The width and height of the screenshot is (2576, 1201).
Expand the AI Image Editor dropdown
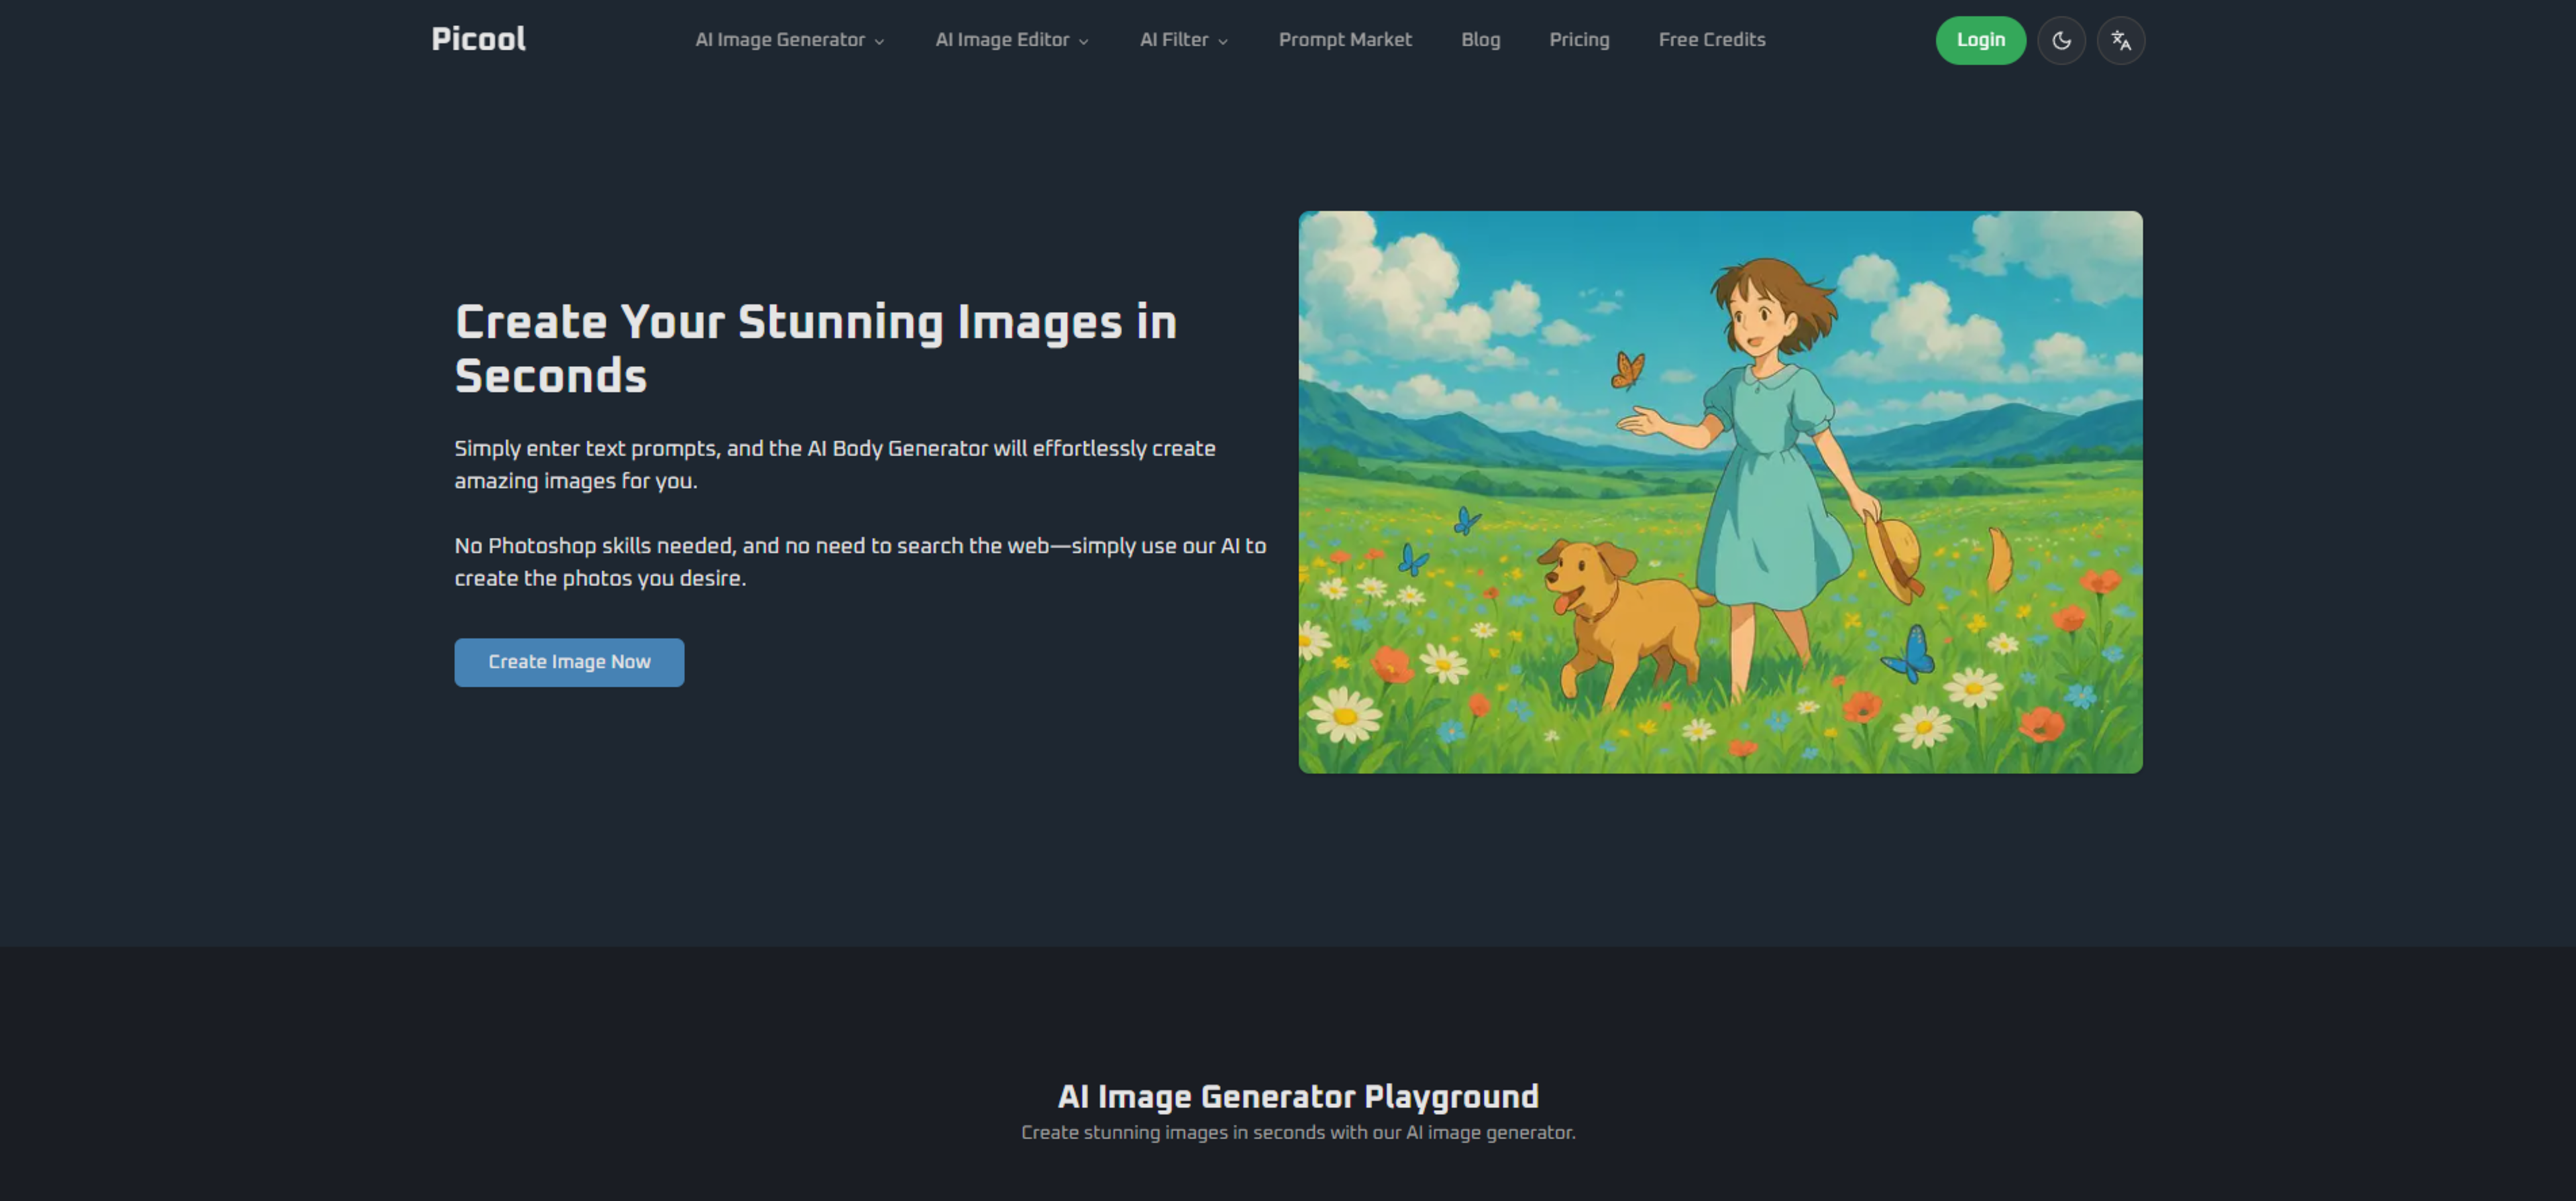1002,40
